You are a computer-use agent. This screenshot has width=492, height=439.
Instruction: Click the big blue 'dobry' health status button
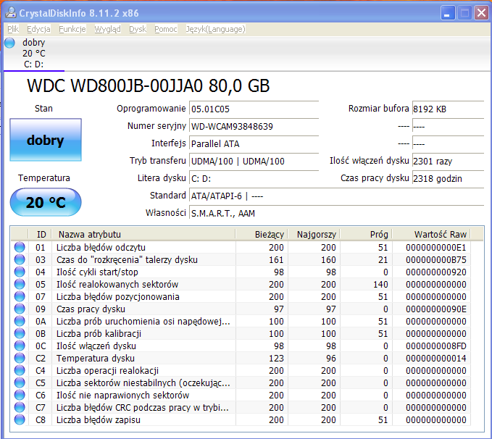click(46, 140)
